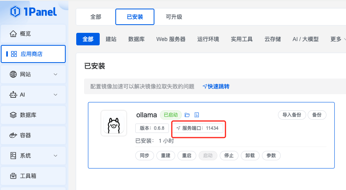Click the ollama llama app icon
Image resolution: width=346 pixels, height=190 pixels.
click(114, 123)
